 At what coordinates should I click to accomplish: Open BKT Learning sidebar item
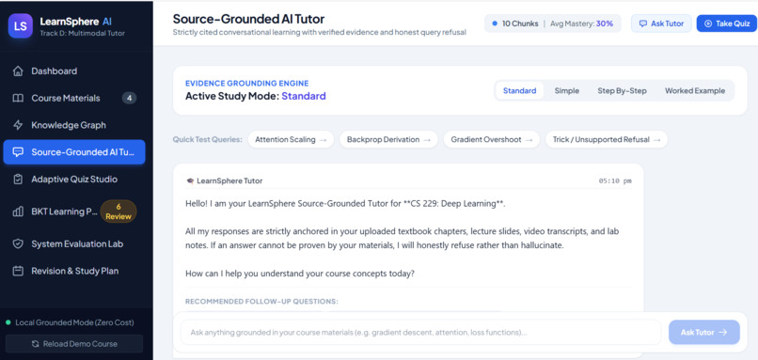coord(74,211)
